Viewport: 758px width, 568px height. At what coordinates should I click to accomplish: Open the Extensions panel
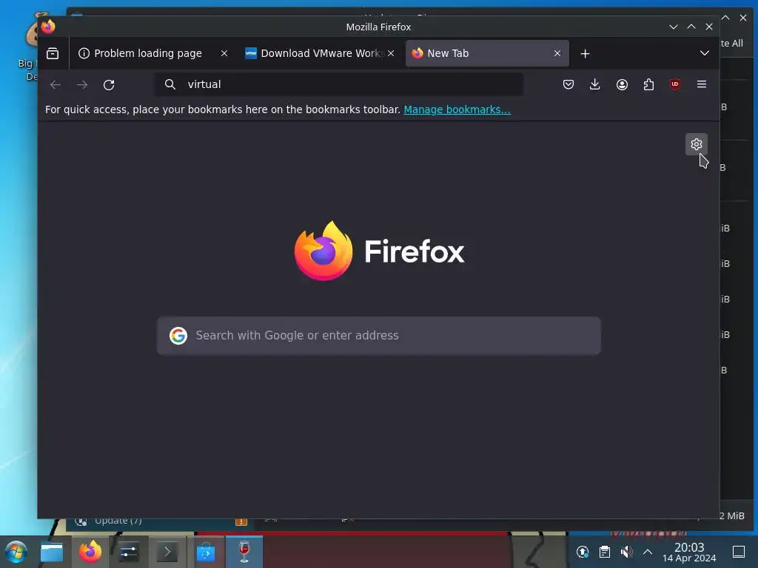click(648, 84)
